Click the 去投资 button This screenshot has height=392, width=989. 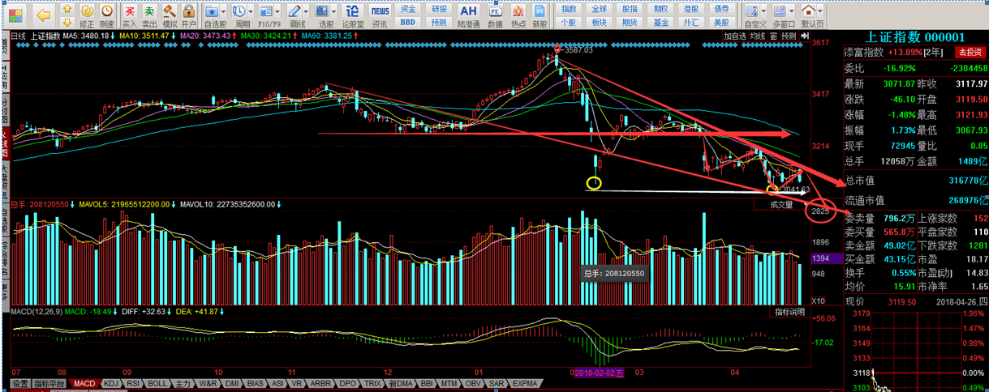click(x=970, y=52)
